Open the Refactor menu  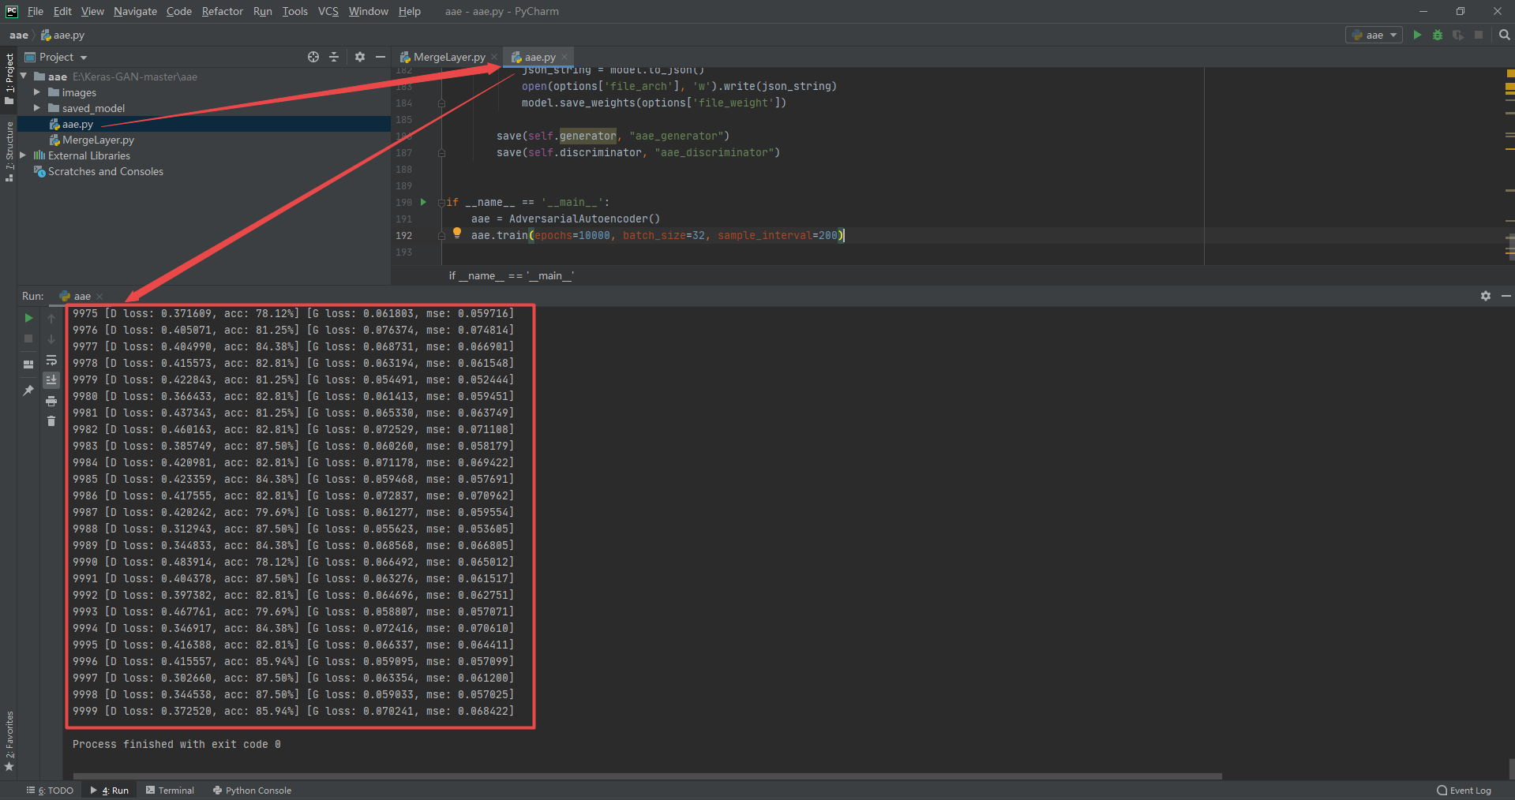[x=222, y=11]
